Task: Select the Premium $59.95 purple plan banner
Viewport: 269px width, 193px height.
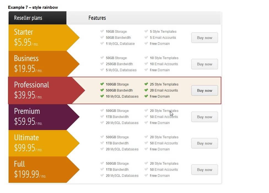Action: tap(44, 117)
